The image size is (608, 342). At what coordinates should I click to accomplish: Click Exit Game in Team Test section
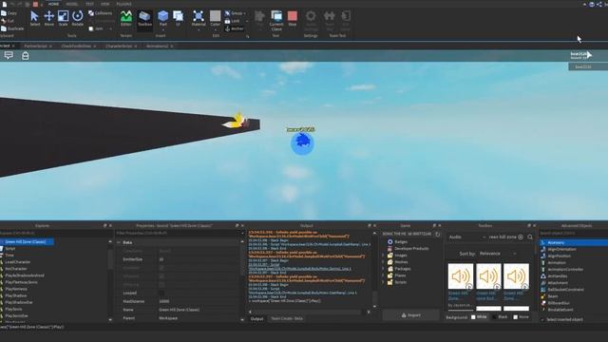coord(345,20)
